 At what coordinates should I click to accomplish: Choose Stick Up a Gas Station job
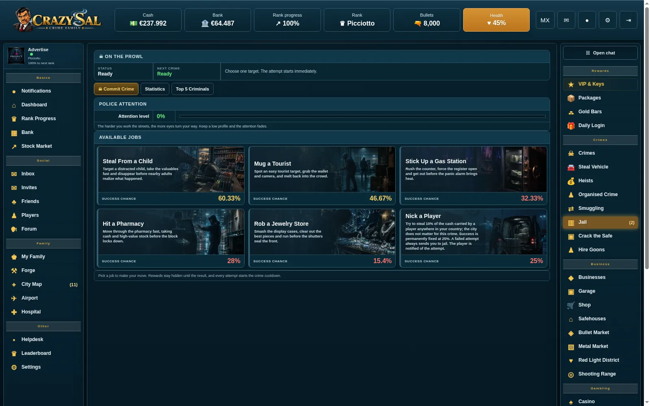473,175
